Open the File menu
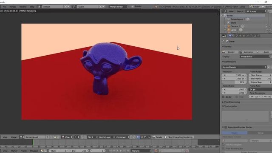Viewport: 272px width, 153px height. 5,7
